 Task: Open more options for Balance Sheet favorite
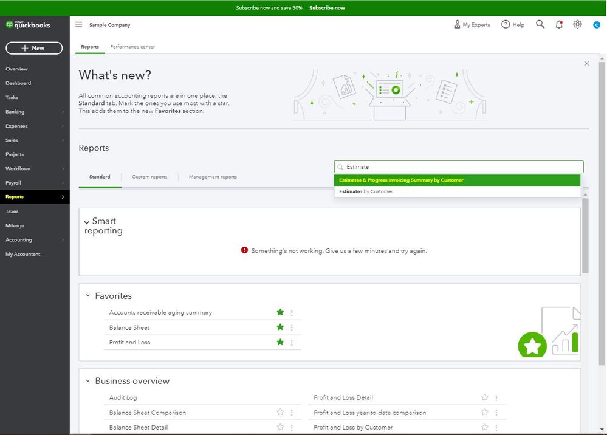click(x=292, y=328)
